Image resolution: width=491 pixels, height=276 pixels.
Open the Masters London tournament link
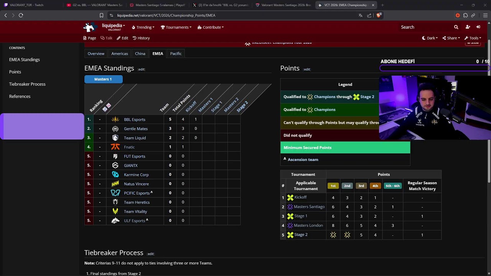tap(308, 225)
